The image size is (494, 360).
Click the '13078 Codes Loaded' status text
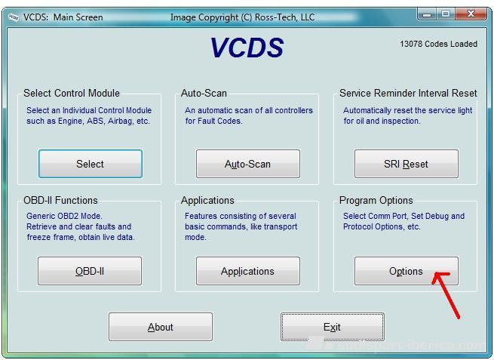pyautogui.click(x=438, y=44)
